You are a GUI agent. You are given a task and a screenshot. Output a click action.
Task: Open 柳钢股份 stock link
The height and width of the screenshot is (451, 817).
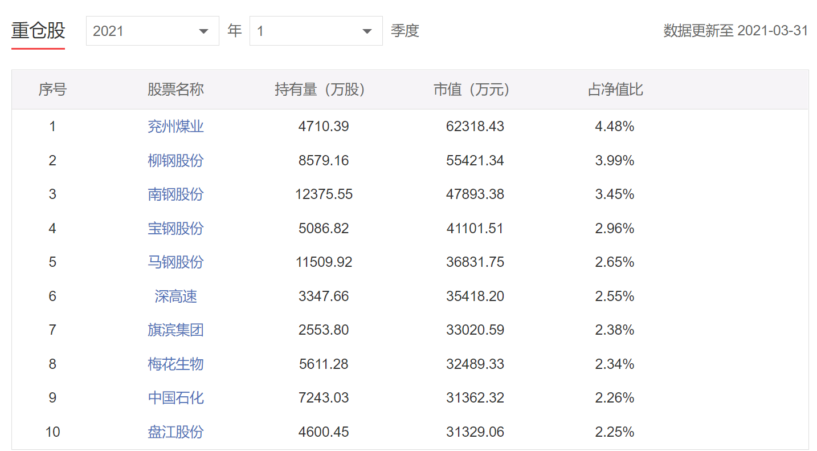pyautogui.click(x=175, y=161)
